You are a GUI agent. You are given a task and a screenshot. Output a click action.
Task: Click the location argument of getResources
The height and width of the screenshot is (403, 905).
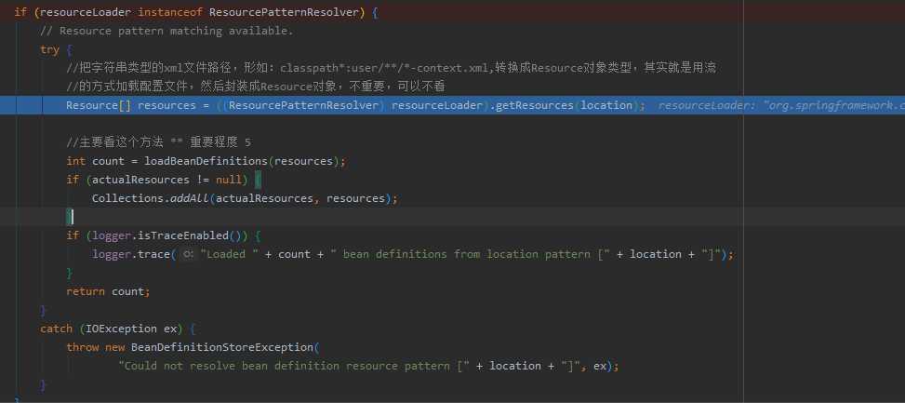point(606,105)
